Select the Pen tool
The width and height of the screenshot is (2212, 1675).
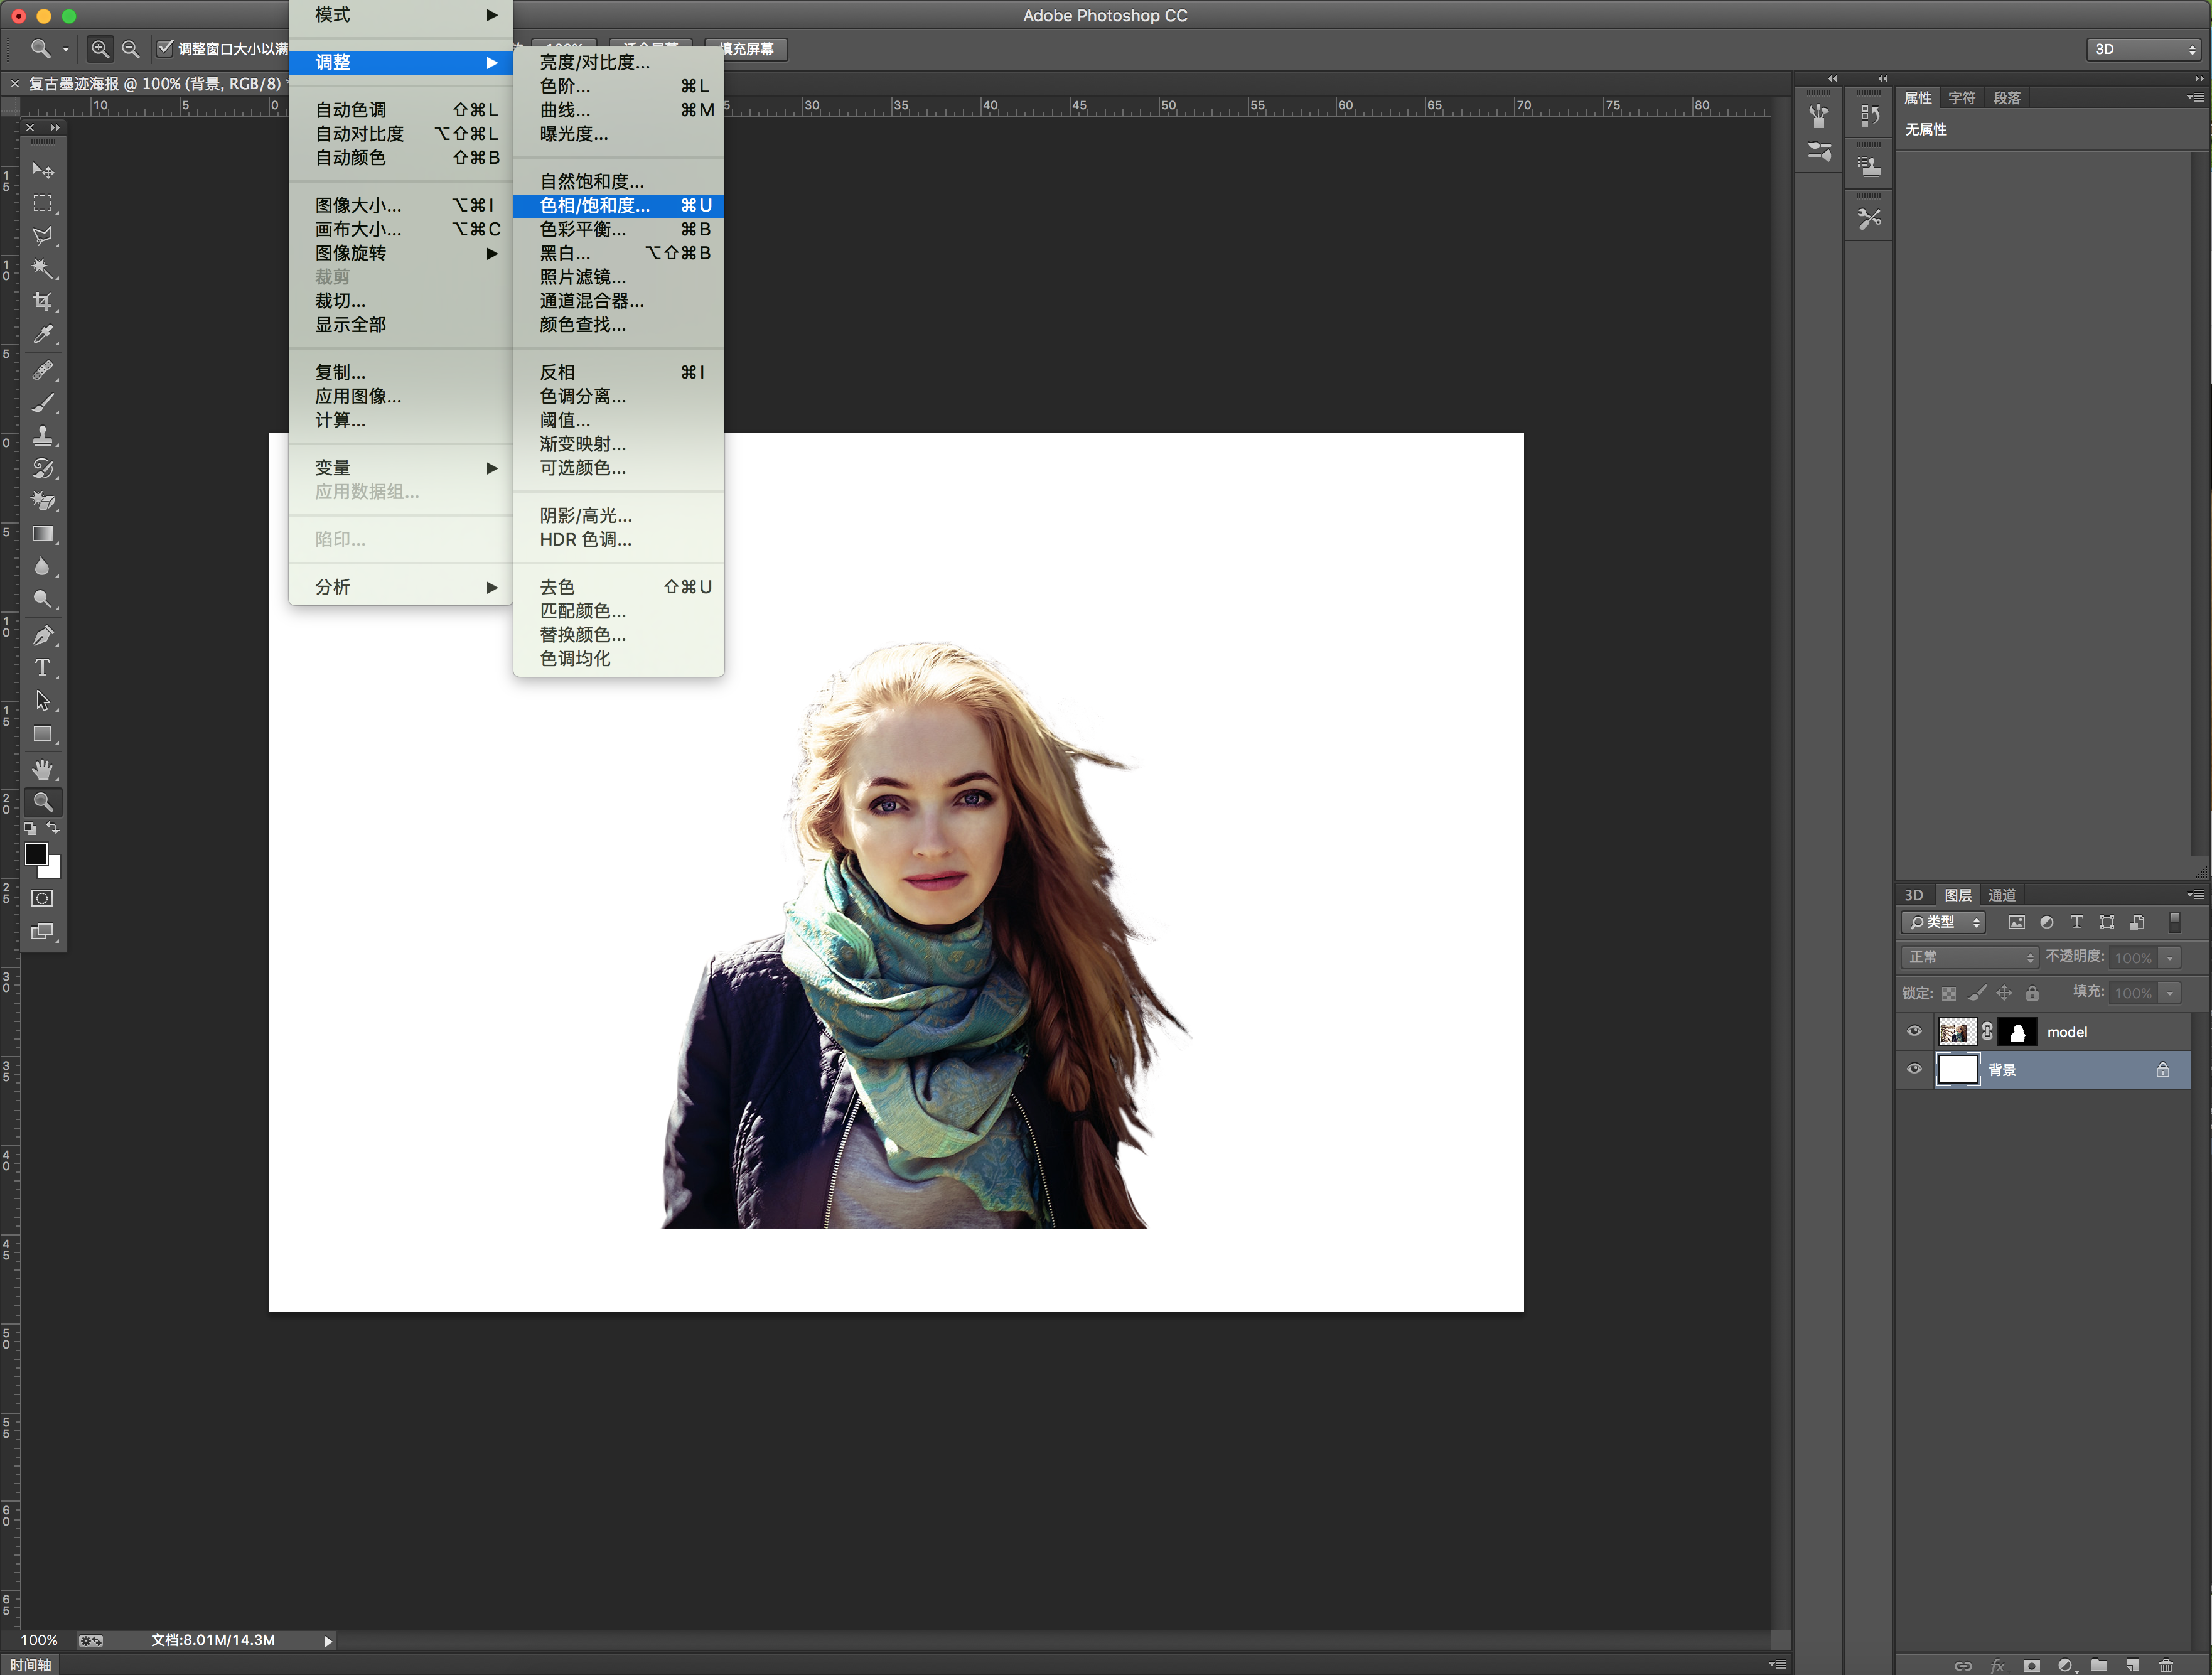pos(42,635)
